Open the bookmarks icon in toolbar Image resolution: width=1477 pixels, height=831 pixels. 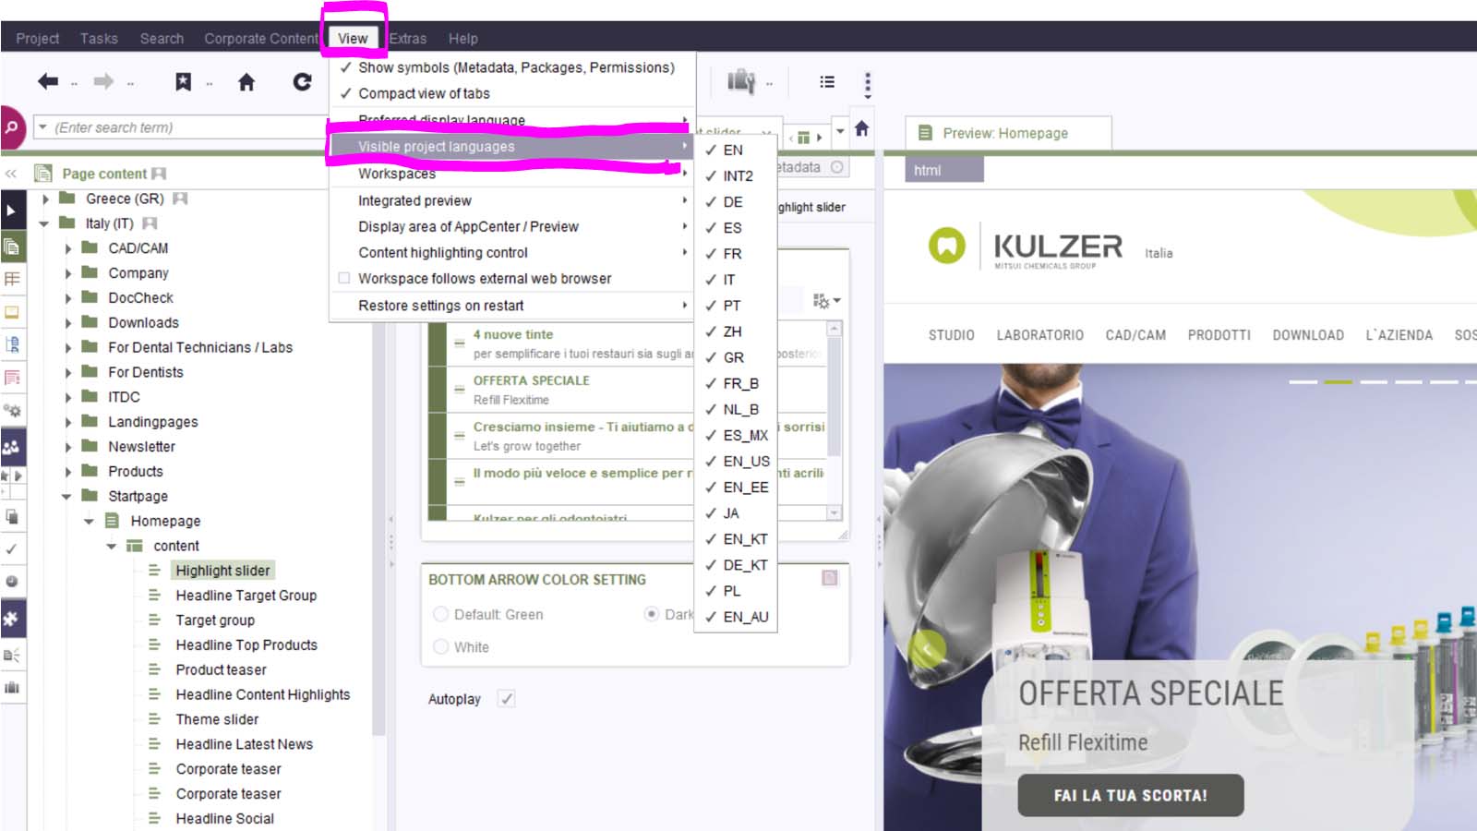tap(184, 82)
